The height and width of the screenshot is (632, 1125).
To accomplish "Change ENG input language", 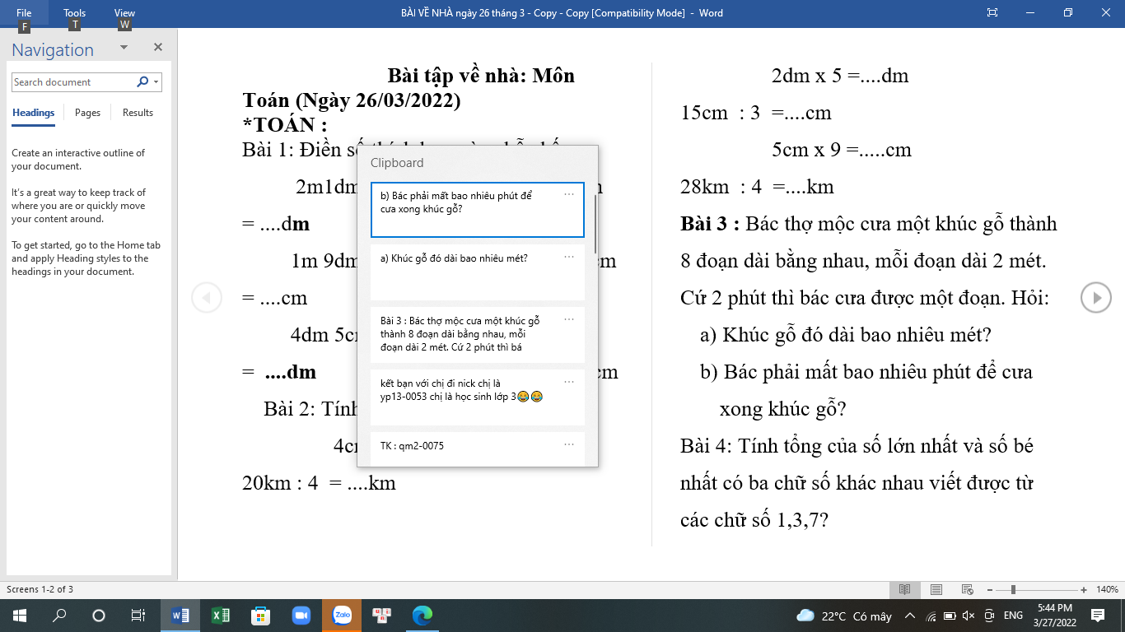I will 1014,616.
